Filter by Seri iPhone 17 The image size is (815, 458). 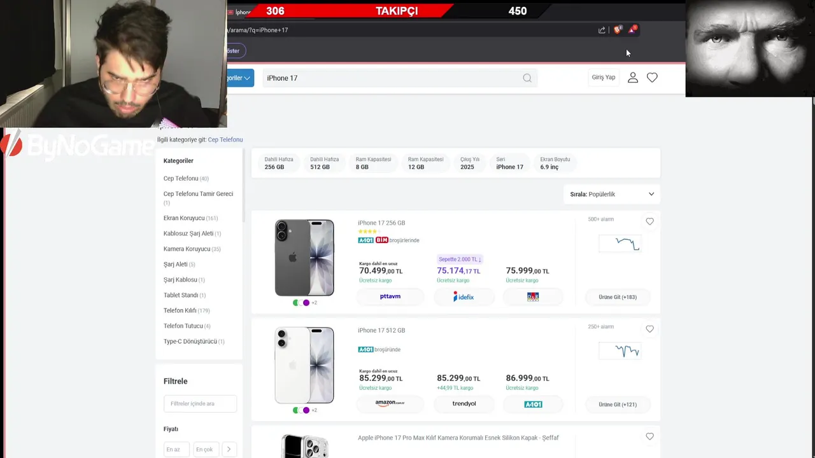509,163
